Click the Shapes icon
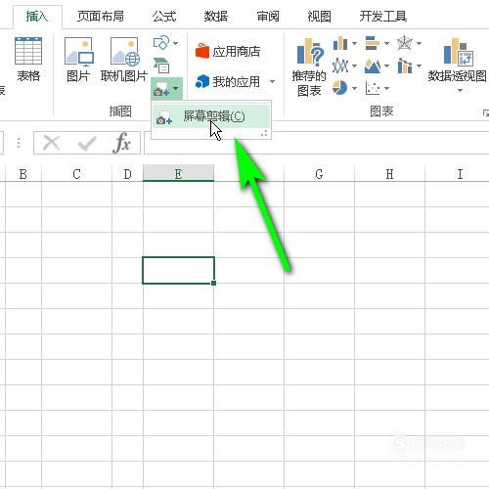 161,43
